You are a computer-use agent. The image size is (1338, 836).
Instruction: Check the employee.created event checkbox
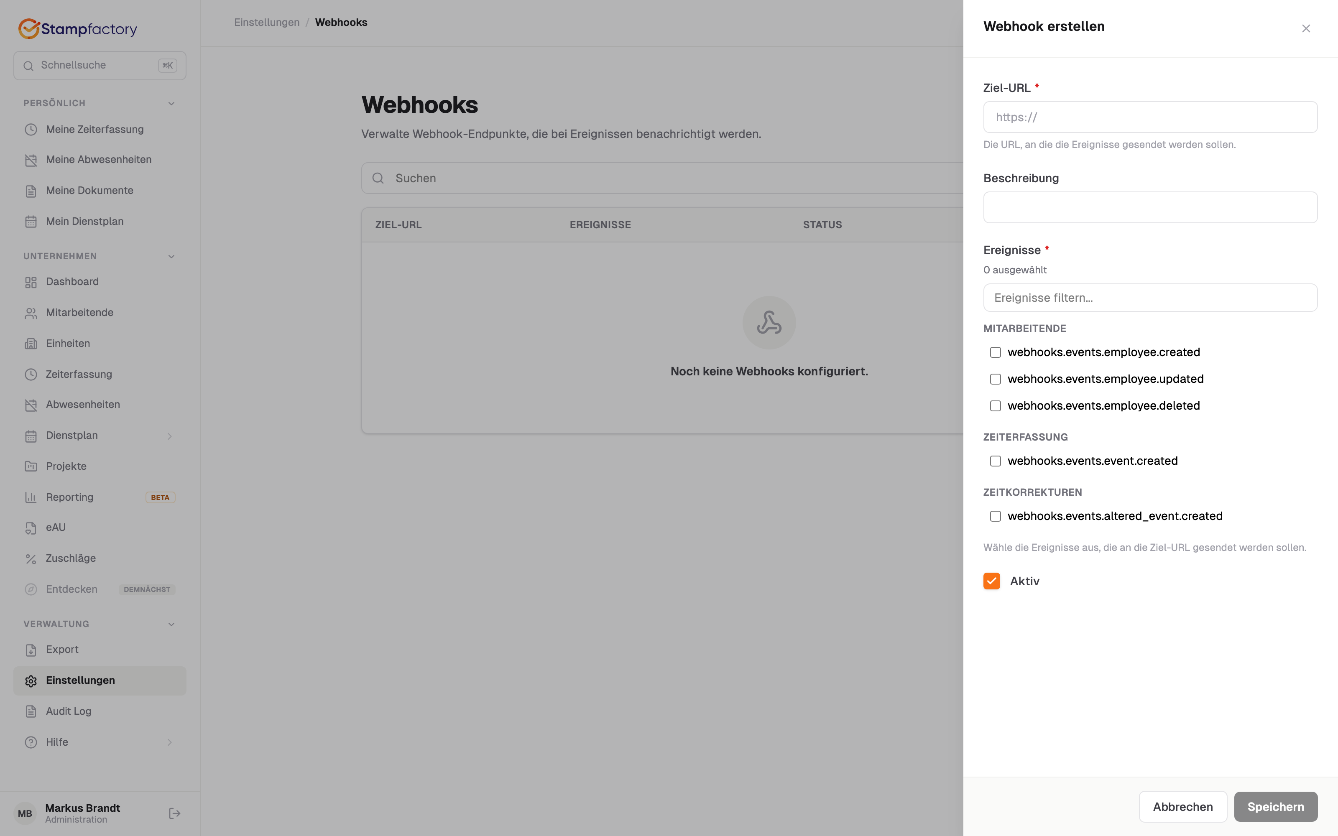(995, 352)
